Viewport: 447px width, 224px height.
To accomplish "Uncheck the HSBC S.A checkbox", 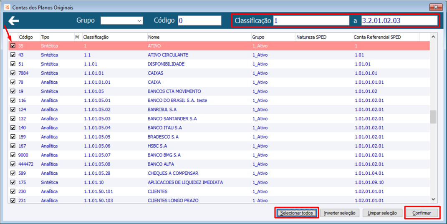I will tap(13, 146).
